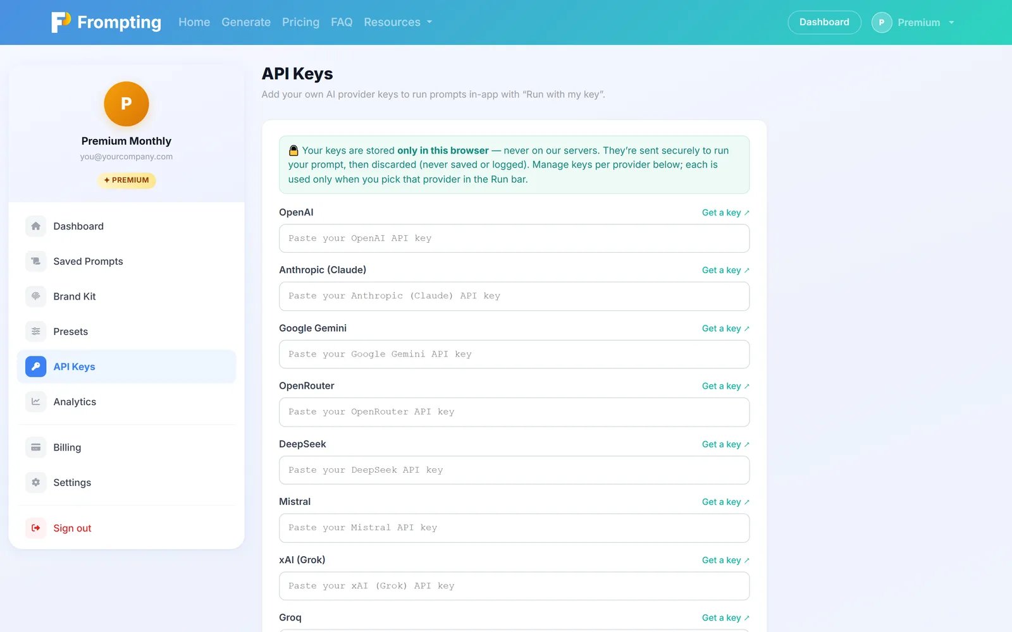Viewport: 1012px width, 632px height.
Task: Open Pricing in top navigation
Action: 300,22
